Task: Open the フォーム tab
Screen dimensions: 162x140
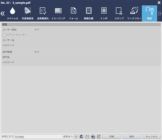Action: click(x=73, y=13)
